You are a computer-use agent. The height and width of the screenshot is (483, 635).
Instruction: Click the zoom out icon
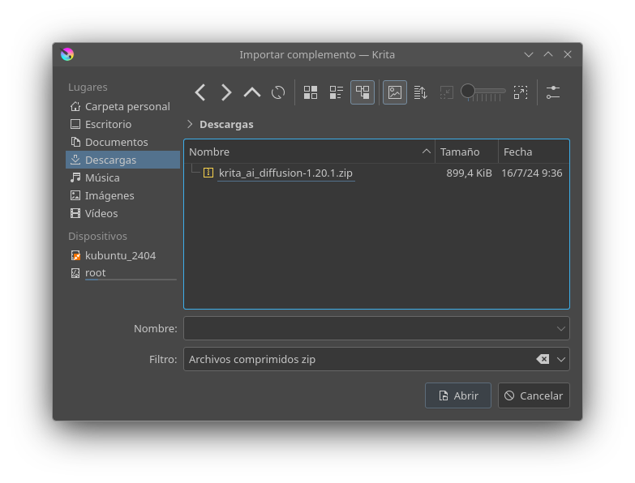tap(447, 92)
